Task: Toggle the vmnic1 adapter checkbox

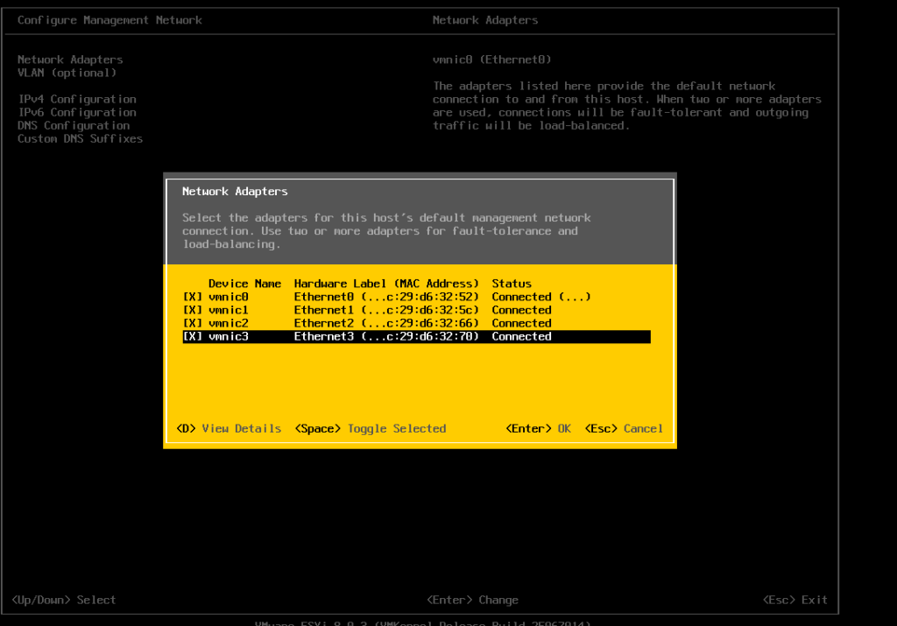Action: (x=192, y=310)
